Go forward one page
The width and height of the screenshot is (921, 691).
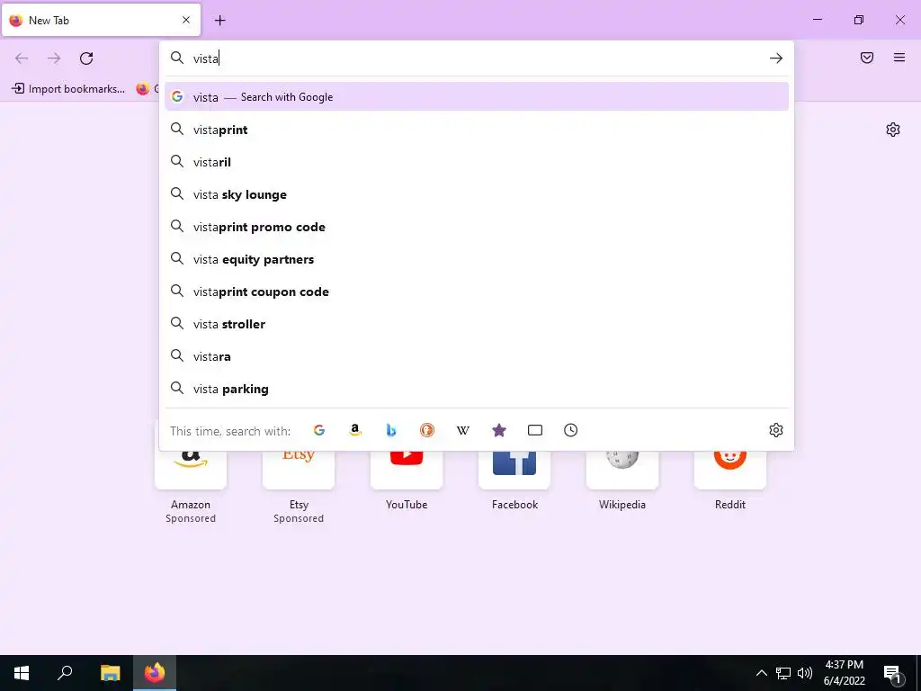(54, 58)
